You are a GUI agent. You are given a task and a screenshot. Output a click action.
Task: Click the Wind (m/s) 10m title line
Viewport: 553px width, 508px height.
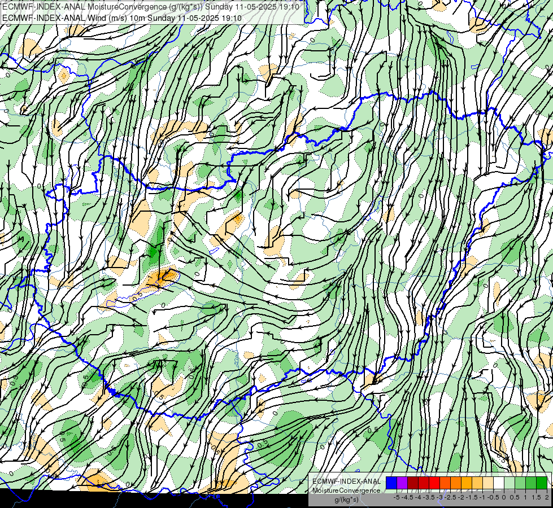click(122, 17)
